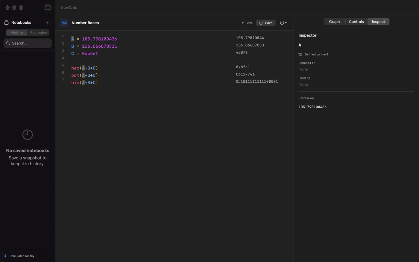419x262 pixels.
Task: Click the result 48879
Action: [x=242, y=52]
